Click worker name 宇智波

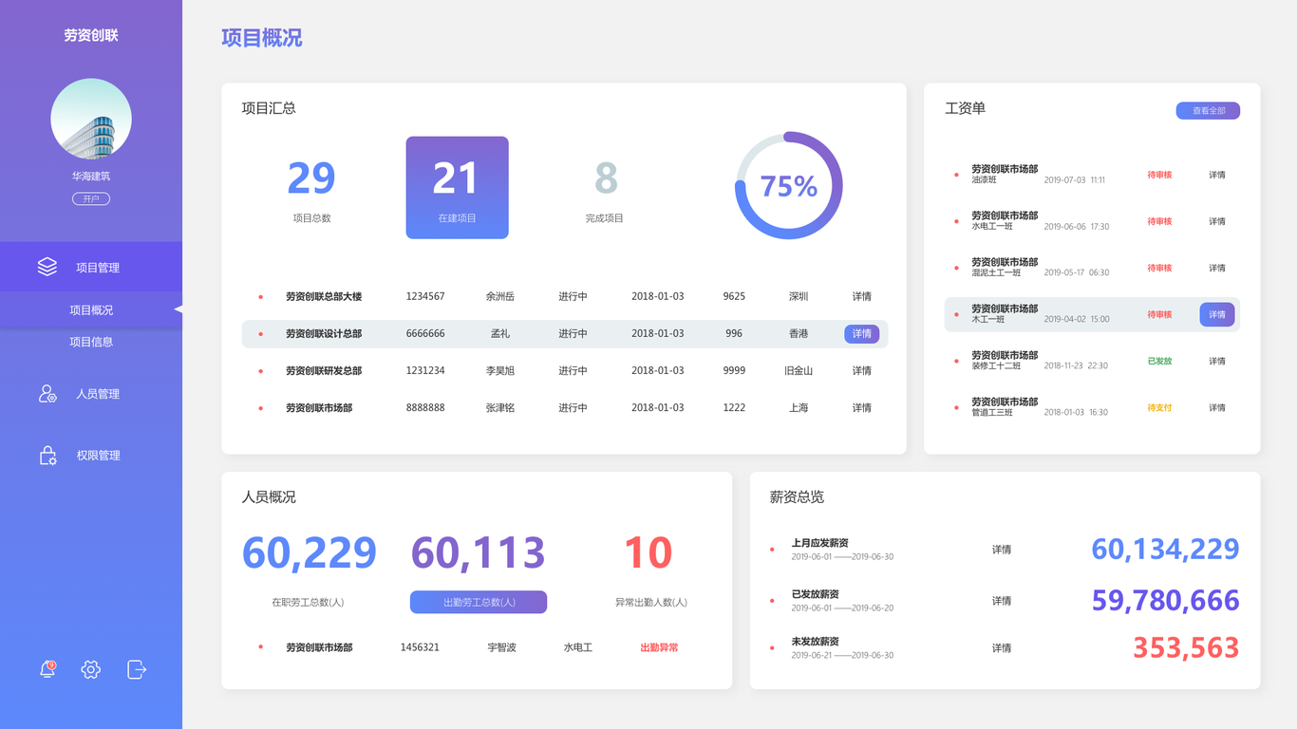click(501, 647)
